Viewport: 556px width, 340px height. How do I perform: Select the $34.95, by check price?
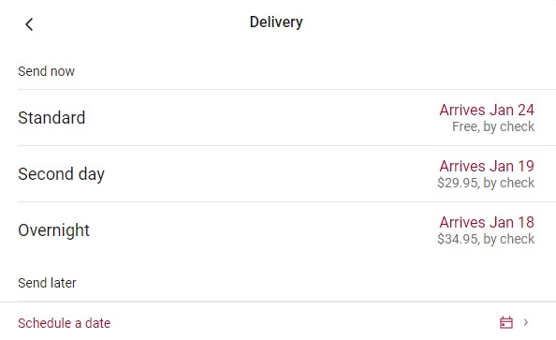click(486, 239)
